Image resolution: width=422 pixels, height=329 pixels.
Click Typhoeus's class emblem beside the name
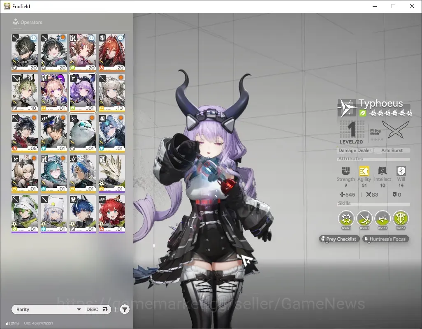click(347, 108)
